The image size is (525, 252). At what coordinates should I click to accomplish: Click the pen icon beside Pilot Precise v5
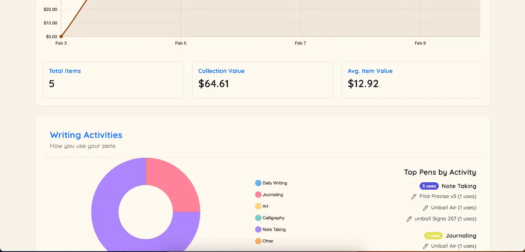click(413, 197)
